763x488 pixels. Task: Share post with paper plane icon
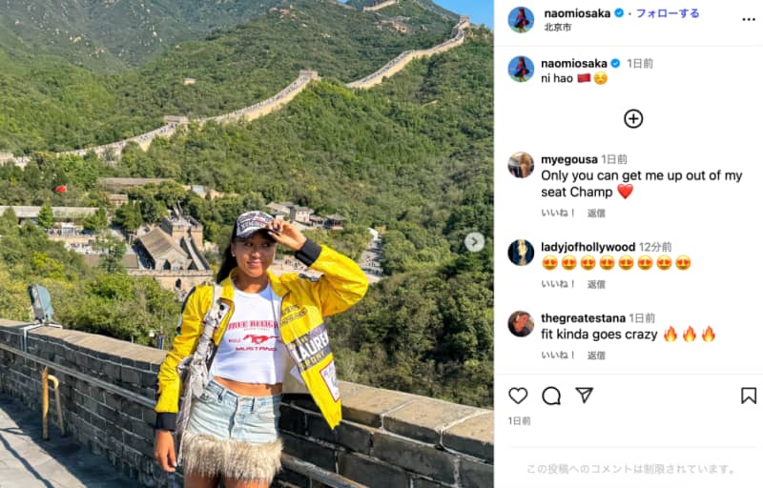click(x=584, y=396)
